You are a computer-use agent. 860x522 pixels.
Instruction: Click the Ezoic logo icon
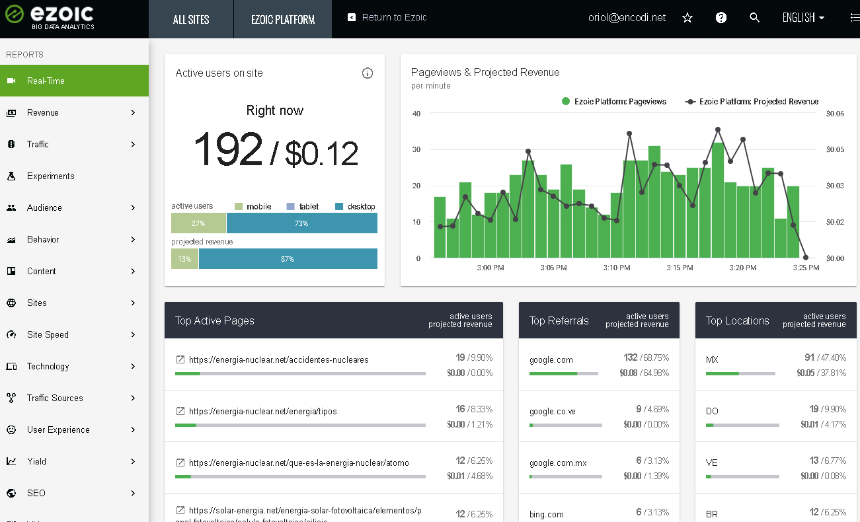coord(15,15)
